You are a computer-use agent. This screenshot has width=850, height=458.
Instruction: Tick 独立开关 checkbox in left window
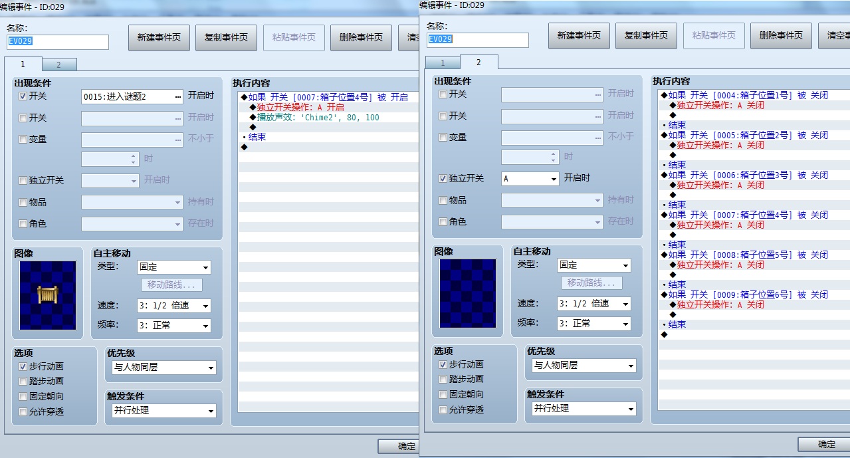coord(23,180)
